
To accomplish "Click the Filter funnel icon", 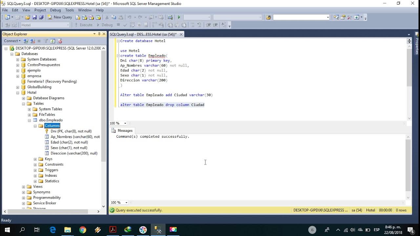I will click(46, 41).
